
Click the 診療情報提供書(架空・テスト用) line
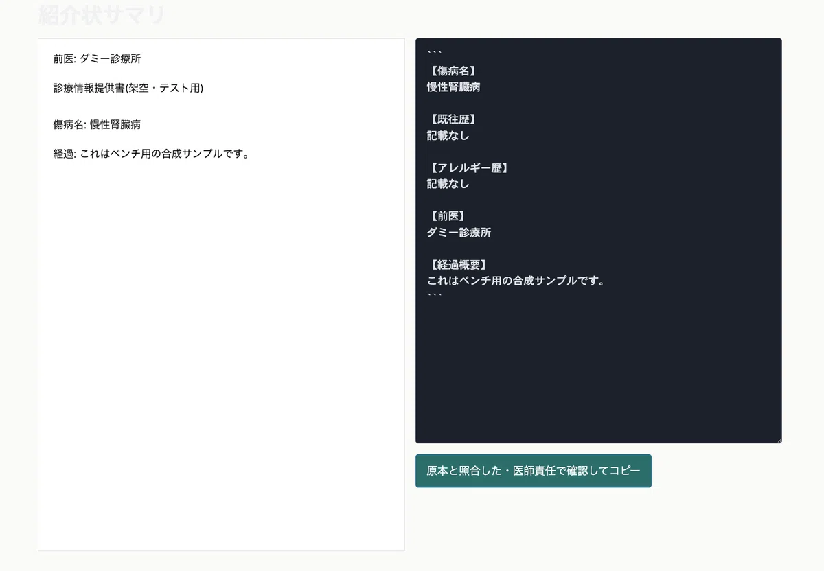pyautogui.click(x=128, y=88)
